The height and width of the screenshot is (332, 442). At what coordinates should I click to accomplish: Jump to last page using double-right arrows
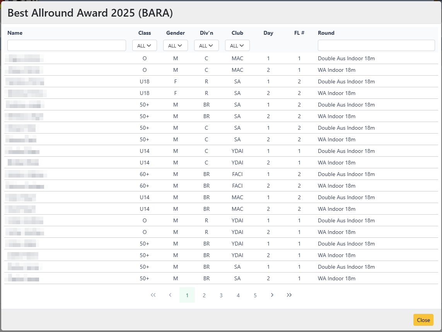pyautogui.click(x=289, y=295)
